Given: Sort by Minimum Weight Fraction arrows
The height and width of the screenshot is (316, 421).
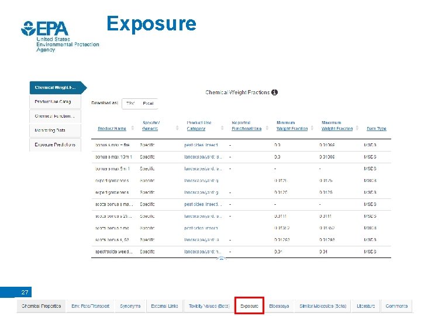Looking at the screenshot, I should click(x=312, y=128).
